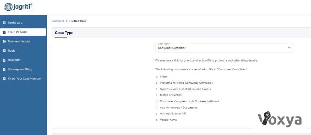311x135 pixels.
Task: Click the Know Your Case Number icon
Action: [4, 79]
